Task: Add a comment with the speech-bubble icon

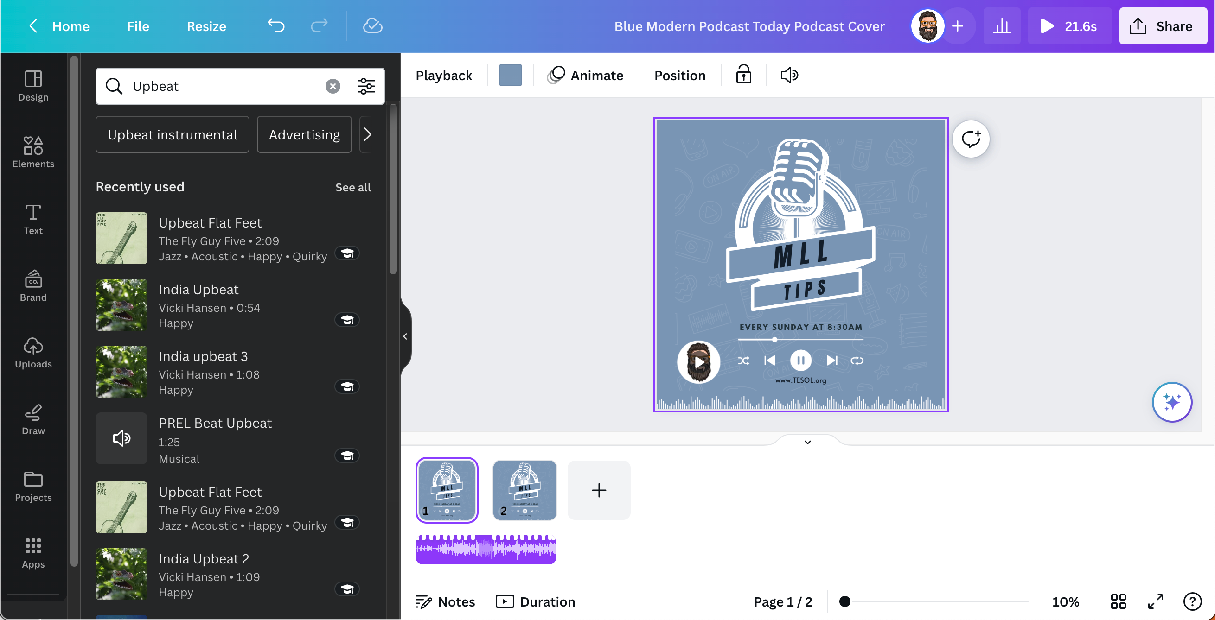Action: [x=971, y=139]
